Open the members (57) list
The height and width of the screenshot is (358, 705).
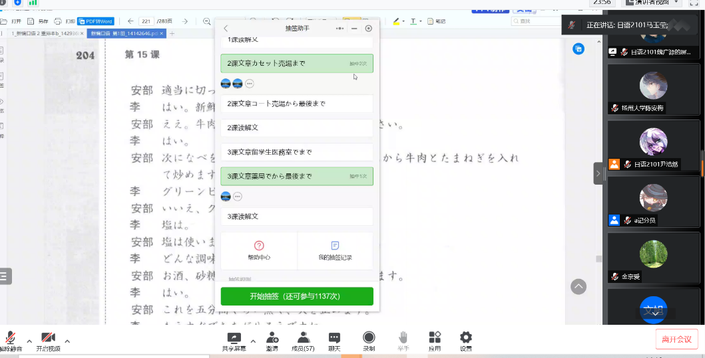pyautogui.click(x=303, y=339)
